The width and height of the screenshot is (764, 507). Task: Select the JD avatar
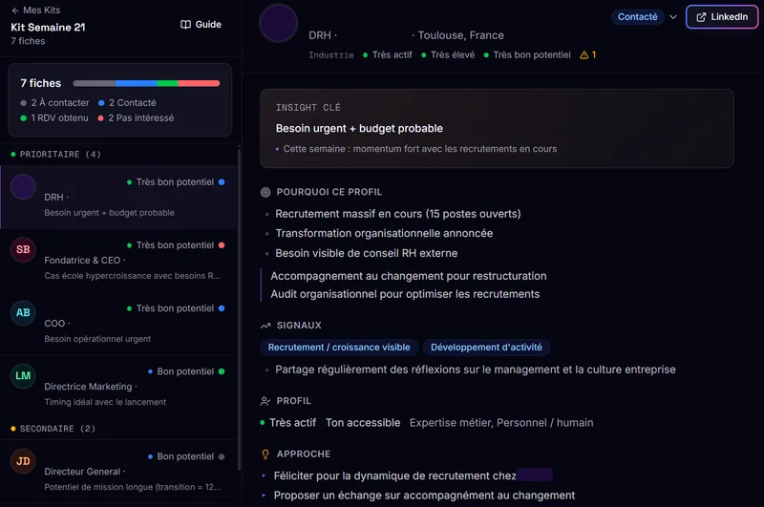23,461
